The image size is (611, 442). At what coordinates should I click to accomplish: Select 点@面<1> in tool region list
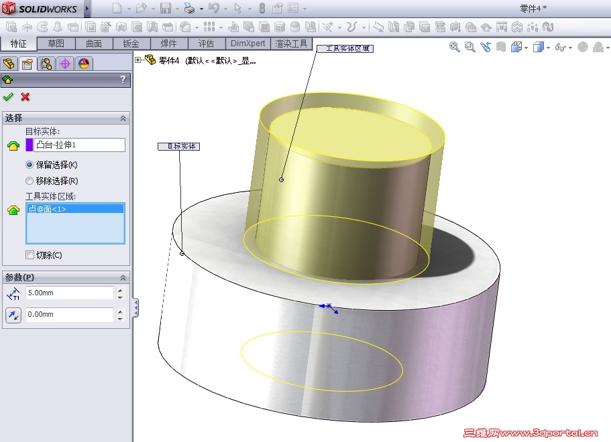pyautogui.click(x=75, y=209)
